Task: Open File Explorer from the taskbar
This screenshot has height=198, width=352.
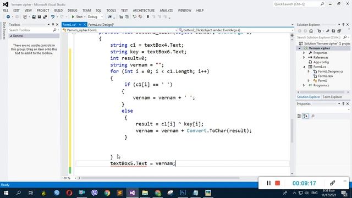Action: pos(145,193)
